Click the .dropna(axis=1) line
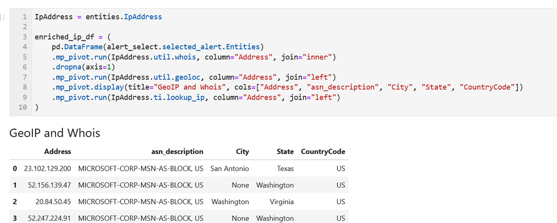557x223 pixels. (x=84, y=67)
